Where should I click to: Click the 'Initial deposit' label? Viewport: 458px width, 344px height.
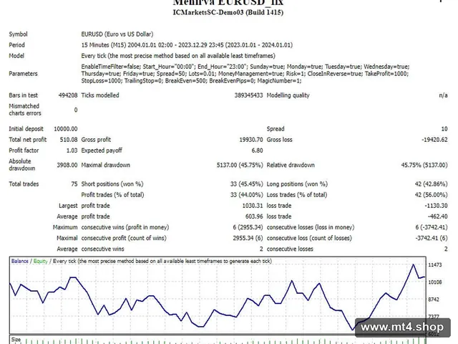tap(26, 129)
